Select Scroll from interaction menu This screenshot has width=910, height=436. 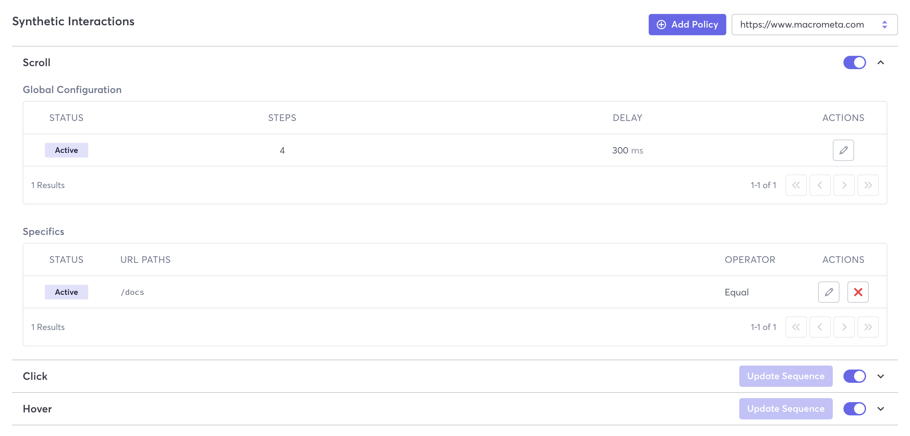tap(36, 62)
